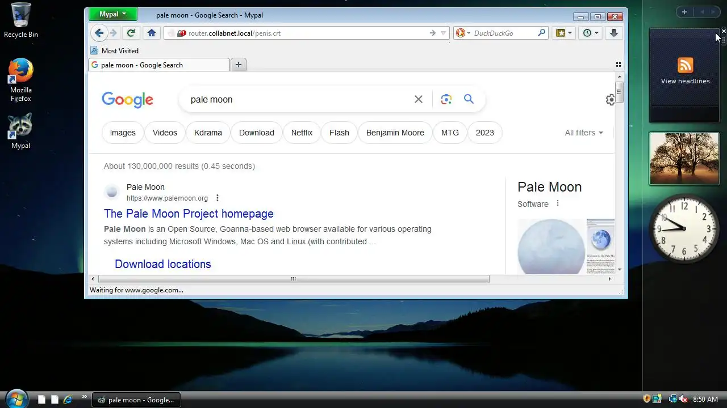Click the scroll-right arrow of horizontal scrollbar

[x=609, y=279]
